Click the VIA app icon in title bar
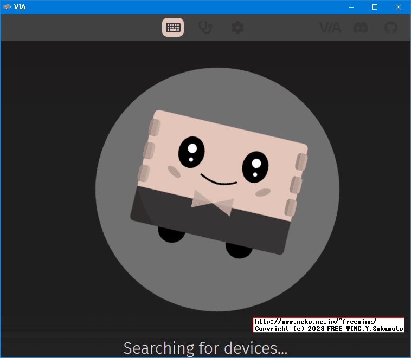Screen dimensions: 411x358 click(7, 7)
